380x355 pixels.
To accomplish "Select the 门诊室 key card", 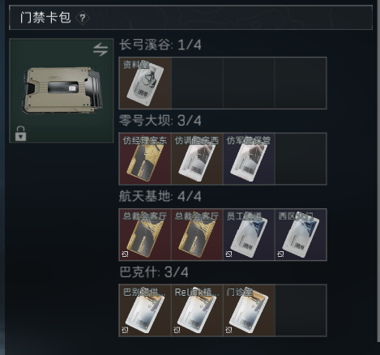I will tap(249, 310).
